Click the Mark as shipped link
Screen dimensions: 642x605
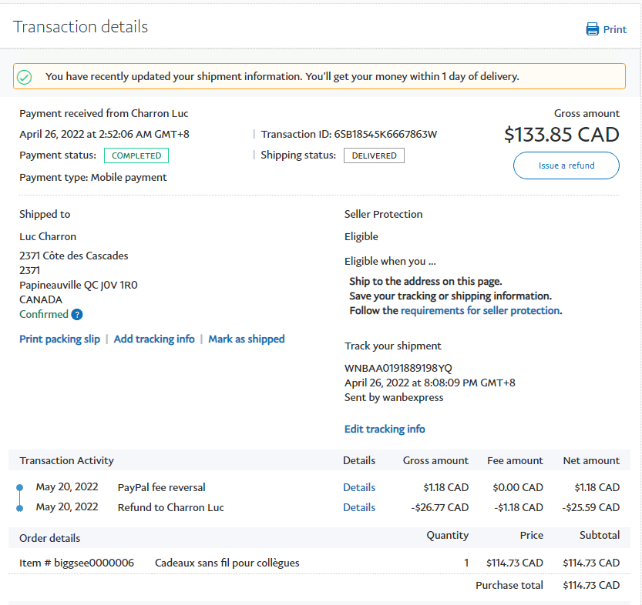tap(247, 339)
